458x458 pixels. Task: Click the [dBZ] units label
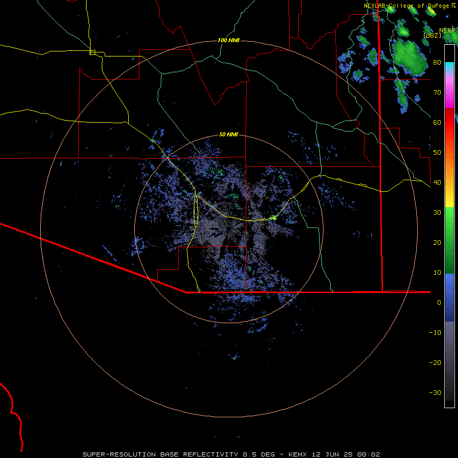[x=432, y=35]
